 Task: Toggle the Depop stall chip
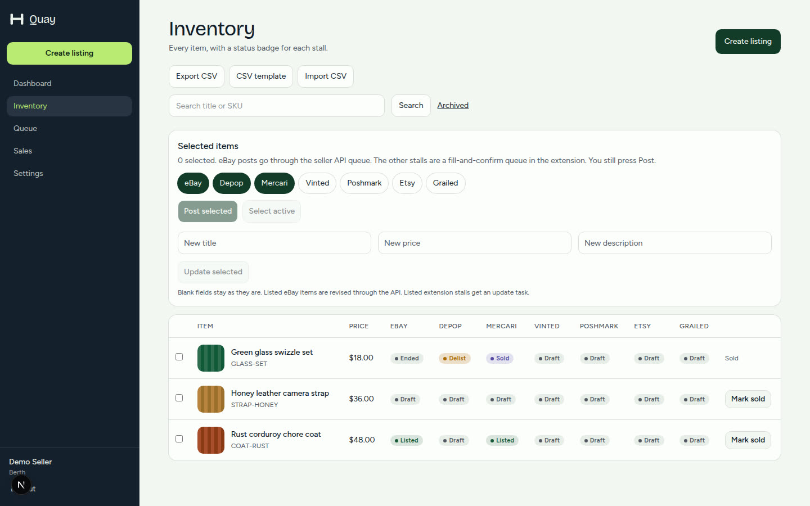coord(231,183)
